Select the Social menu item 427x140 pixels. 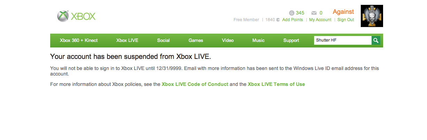pos(163,41)
